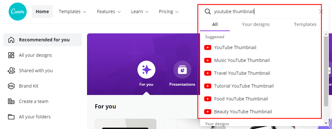Click the Canva logo
Viewport: 332px width, 129px height.
[18, 12]
